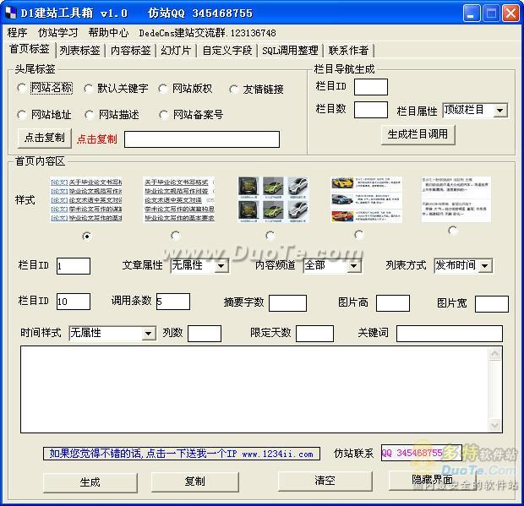Expand the 列表方式 dropdown showing 发布时间
The image size is (524, 506).
(463, 266)
